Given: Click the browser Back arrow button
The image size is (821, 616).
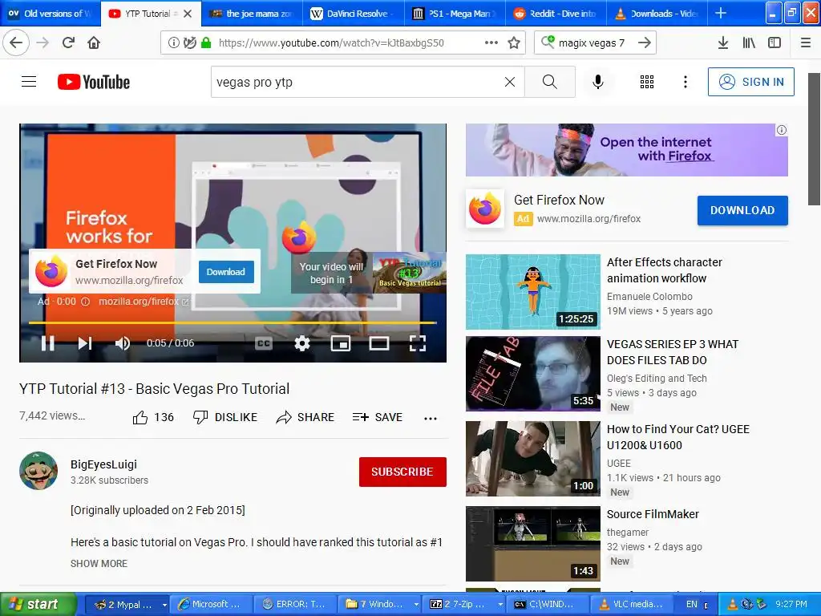Looking at the screenshot, I should coord(16,43).
